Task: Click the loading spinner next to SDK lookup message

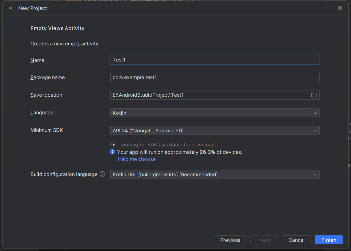Action: [112, 144]
